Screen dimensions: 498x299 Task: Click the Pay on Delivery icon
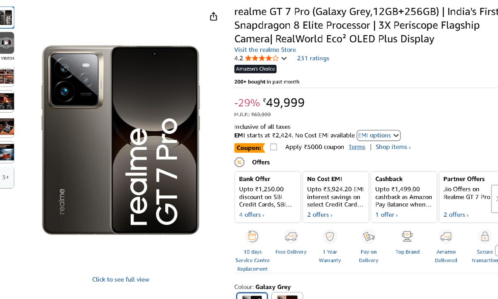click(x=369, y=237)
